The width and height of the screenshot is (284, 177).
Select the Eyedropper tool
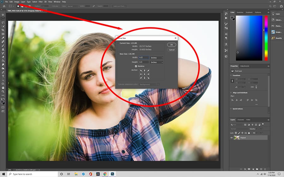pos(3,38)
